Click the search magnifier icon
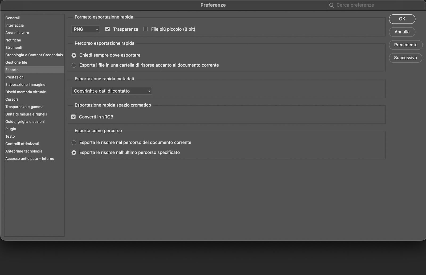Image resolution: width=426 pixels, height=275 pixels. pos(331,5)
